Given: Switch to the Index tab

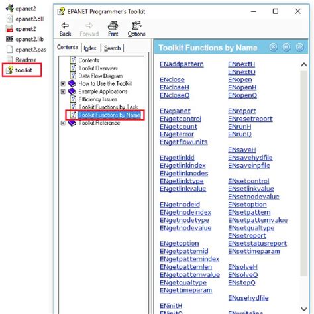Looking at the screenshot, I should 90,48.
